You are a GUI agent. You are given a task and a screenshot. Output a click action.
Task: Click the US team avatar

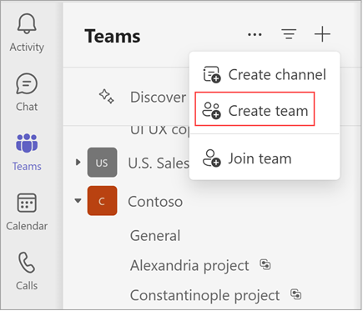102,163
